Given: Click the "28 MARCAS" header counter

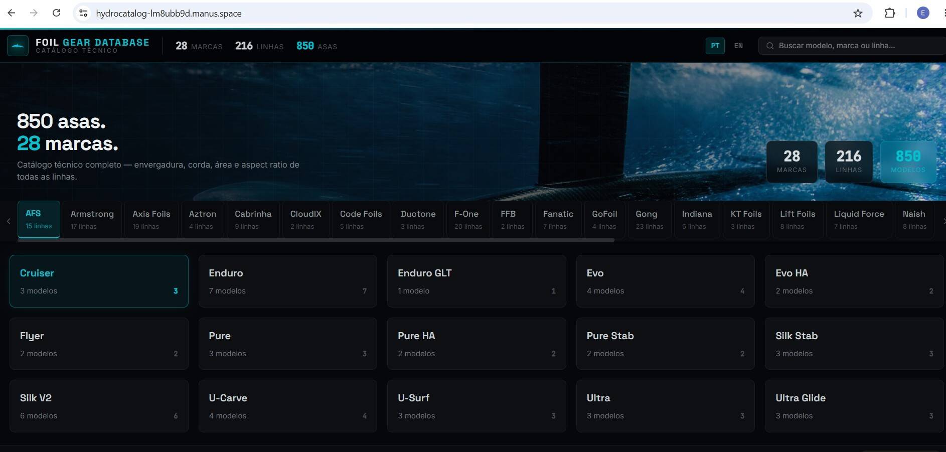Looking at the screenshot, I should (199, 46).
